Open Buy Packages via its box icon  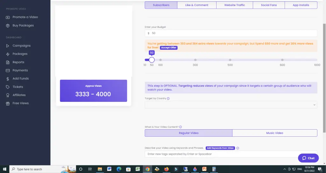pyautogui.click(x=8, y=26)
